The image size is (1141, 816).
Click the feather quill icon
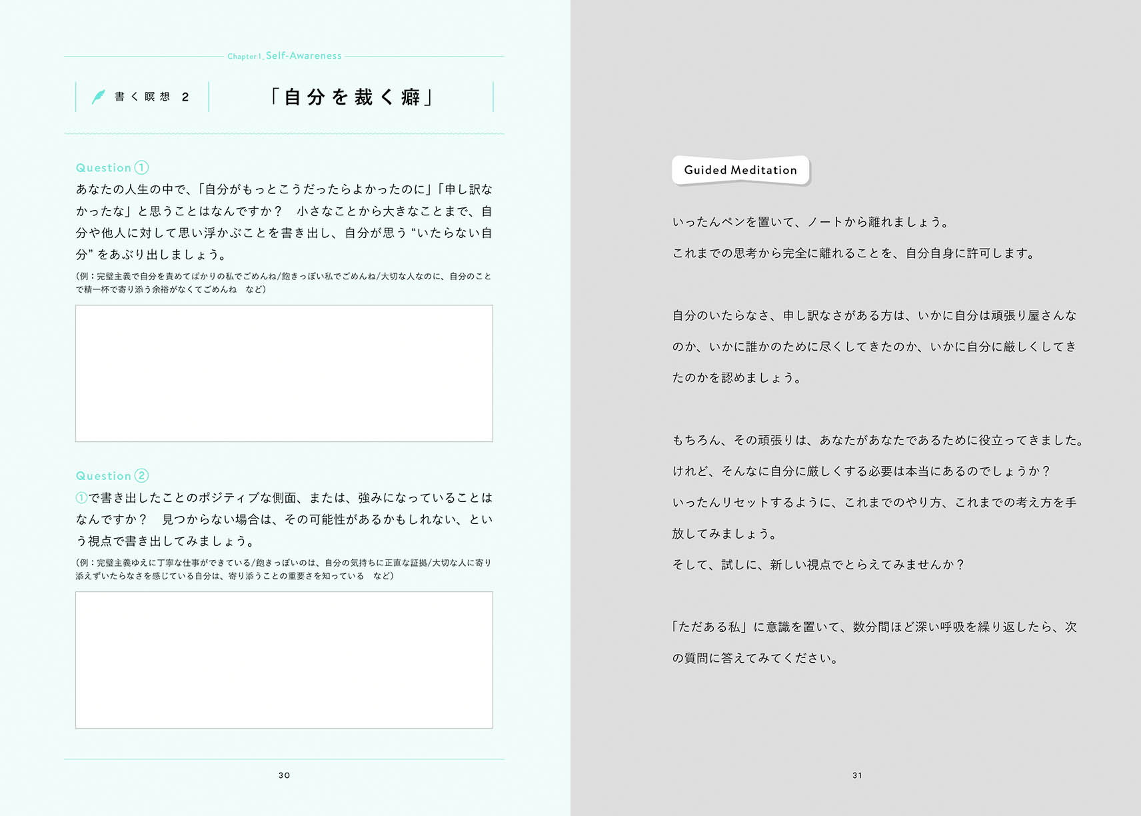click(99, 97)
